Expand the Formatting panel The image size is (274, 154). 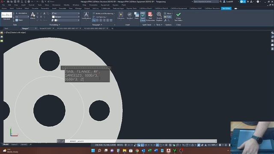[x=55, y=25]
